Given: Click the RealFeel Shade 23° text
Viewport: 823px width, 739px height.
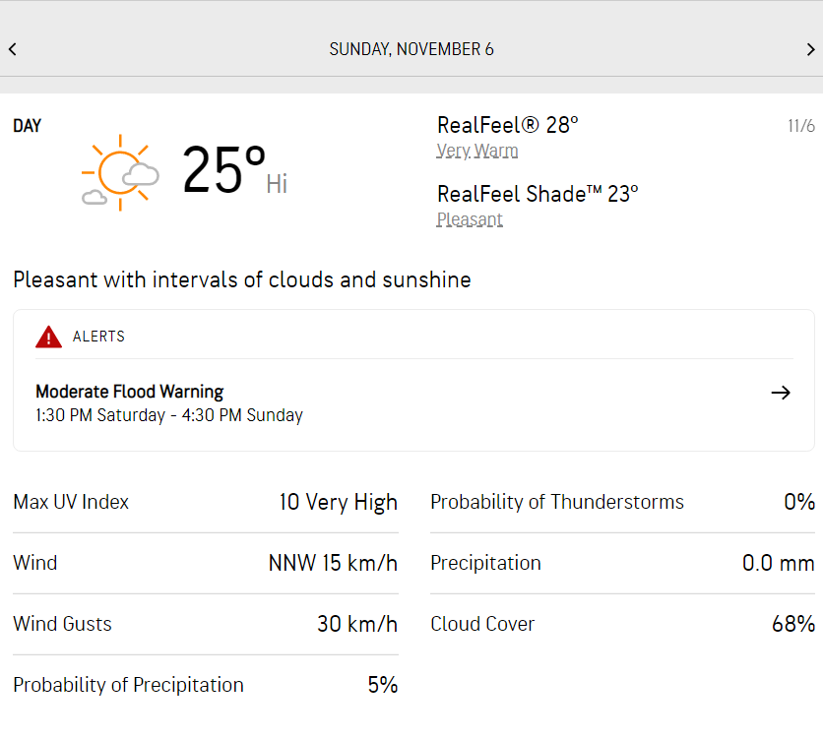Looking at the screenshot, I should click(538, 194).
